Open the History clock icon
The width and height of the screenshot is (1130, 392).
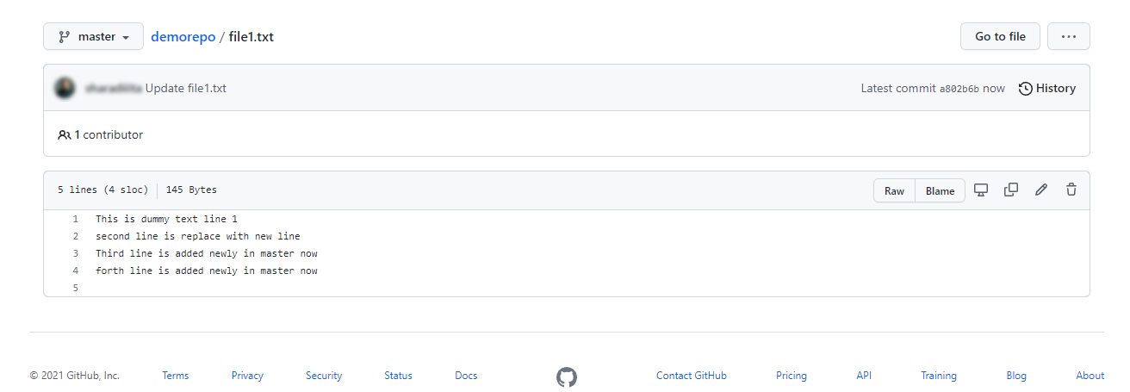point(1025,89)
